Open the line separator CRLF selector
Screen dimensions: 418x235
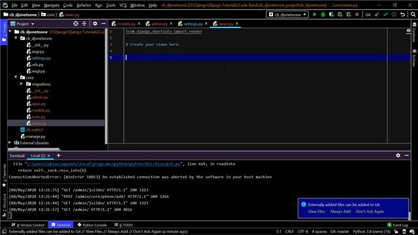coord(289,232)
